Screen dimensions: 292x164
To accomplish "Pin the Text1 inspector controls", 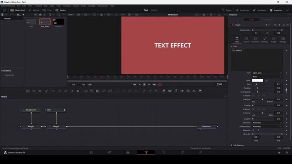I will (x=279, y=25).
